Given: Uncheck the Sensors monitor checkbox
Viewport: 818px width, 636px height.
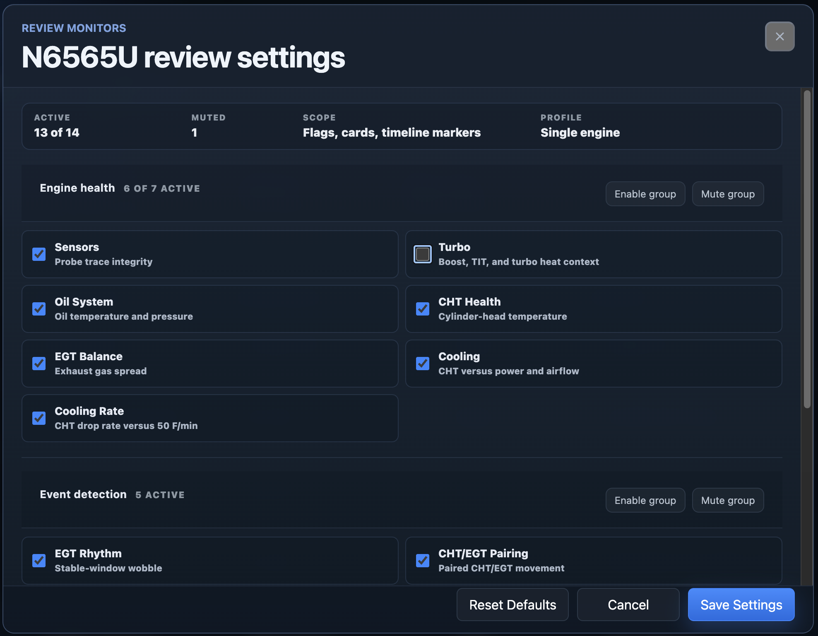Looking at the screenshot, I should coord(39,254).
